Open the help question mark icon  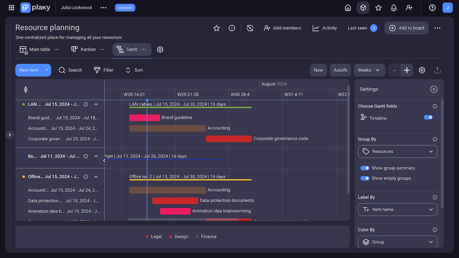(x=432, y=7)
